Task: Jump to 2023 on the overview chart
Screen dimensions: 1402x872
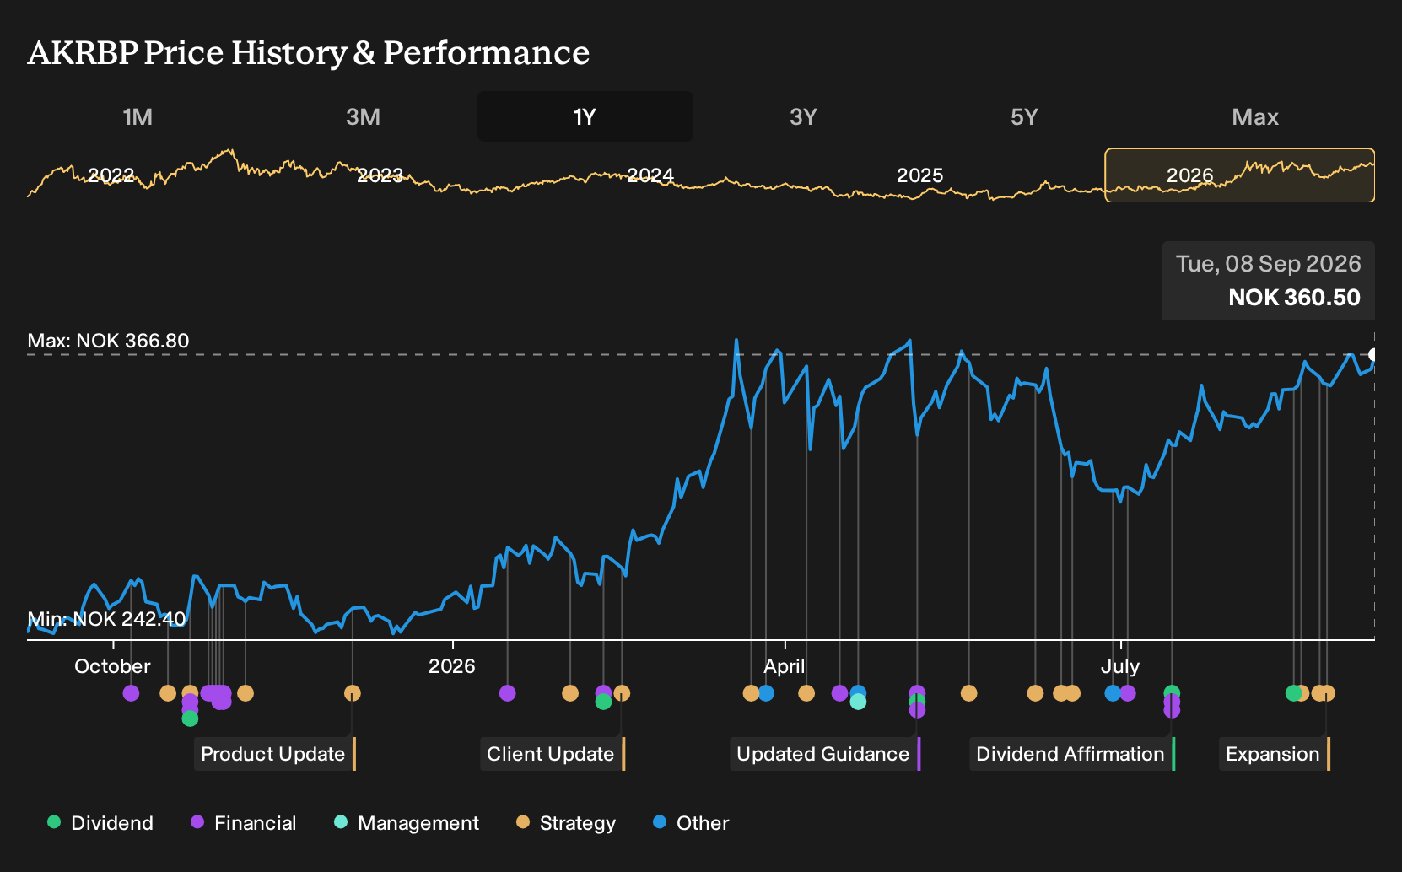Action: (x=380, y=175)
